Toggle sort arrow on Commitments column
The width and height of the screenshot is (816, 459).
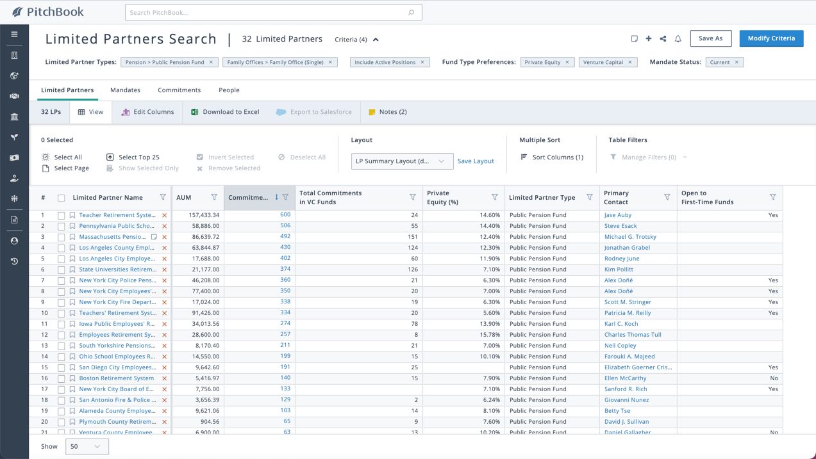pyautogui.click(x=276, y=197)
